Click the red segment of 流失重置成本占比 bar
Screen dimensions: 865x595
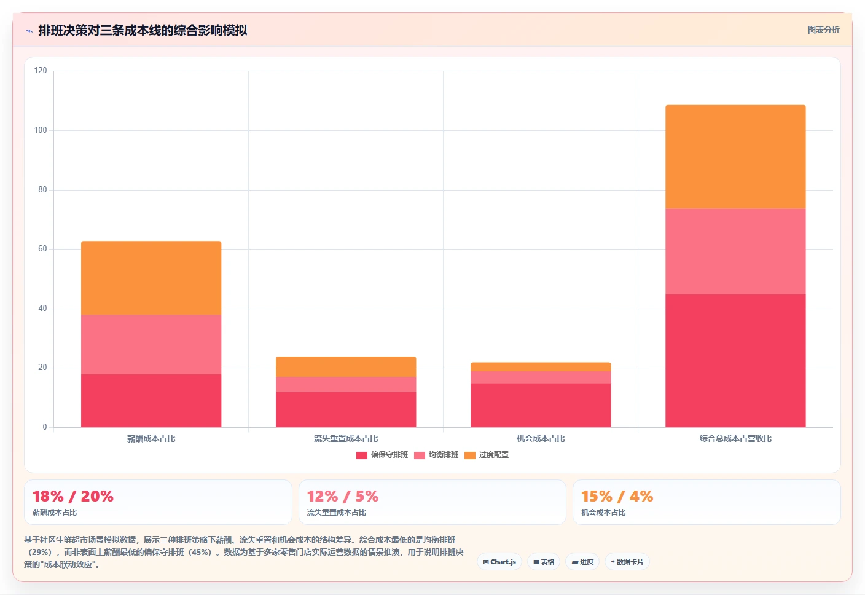[x=346, y=409]
